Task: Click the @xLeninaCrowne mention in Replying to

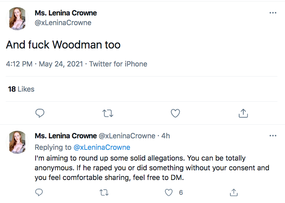Action: click(x=102, y=147)
